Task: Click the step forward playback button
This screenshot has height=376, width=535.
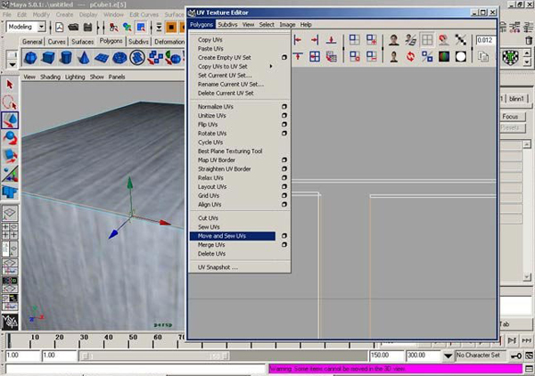Action: (512, 340)
